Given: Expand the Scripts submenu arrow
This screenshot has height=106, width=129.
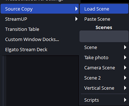Looking at the screenshot, I should pyautogui.click(x=125, y=100).
